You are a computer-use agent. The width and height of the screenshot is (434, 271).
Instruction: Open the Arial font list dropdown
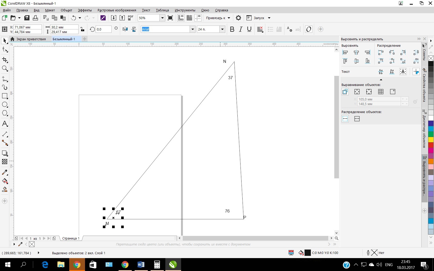pos(192,29)
